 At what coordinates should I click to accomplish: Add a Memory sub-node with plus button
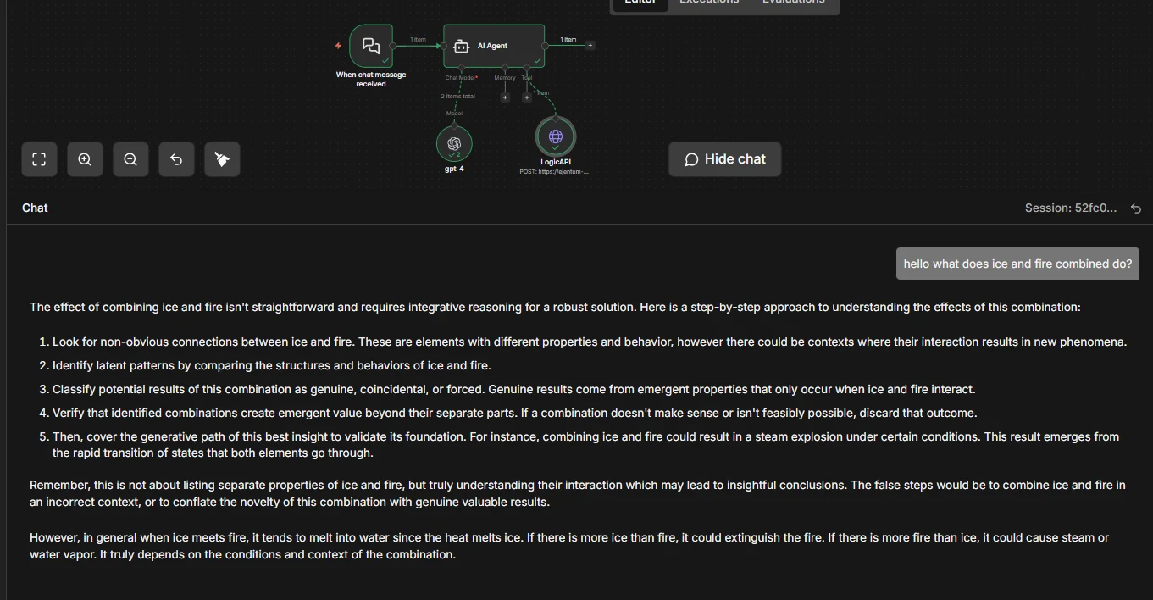pos(505,97)
